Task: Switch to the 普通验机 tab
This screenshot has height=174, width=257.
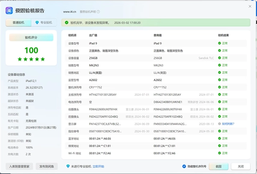Action: 18,22
